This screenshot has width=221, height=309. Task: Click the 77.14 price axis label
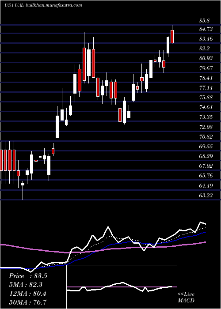206,88
